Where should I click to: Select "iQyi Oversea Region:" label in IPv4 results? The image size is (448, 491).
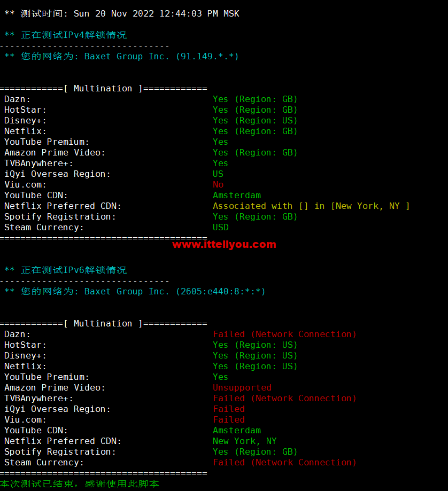point(57,174)
